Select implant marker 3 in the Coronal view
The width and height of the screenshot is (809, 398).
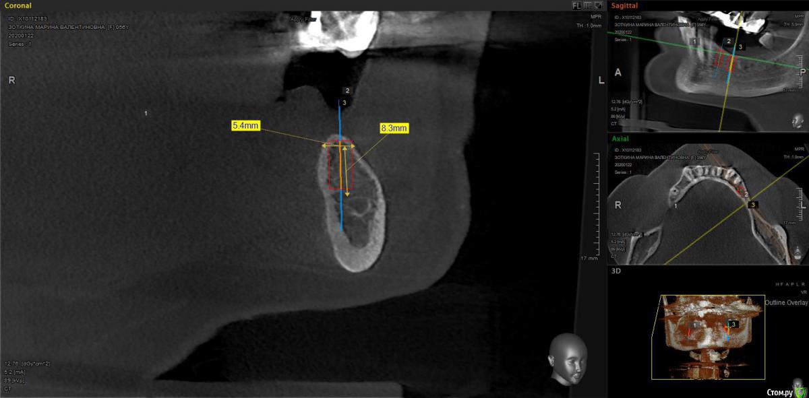click(x=344, y=102)
